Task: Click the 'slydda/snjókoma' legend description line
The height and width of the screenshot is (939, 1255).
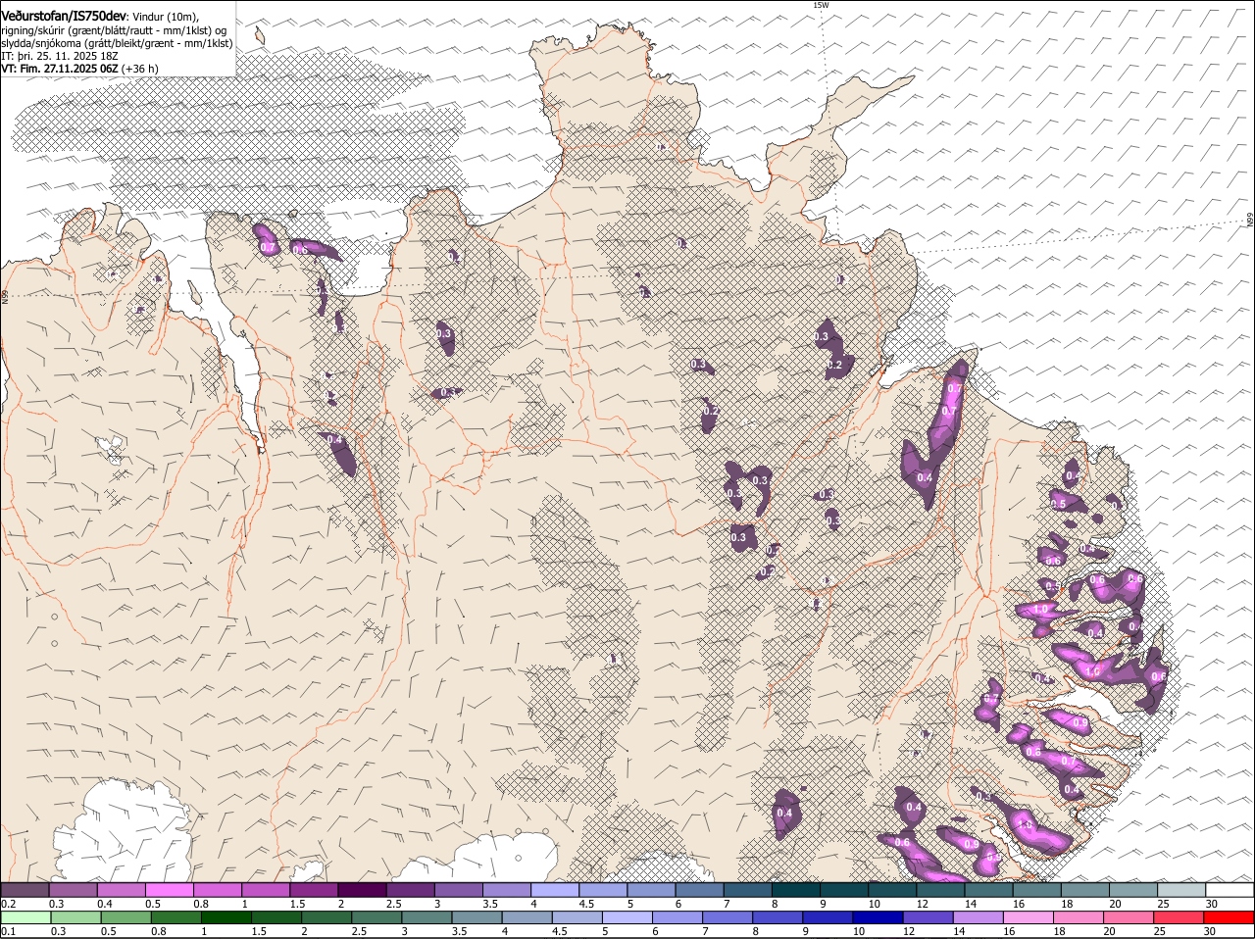Action: tap(117, 42)
